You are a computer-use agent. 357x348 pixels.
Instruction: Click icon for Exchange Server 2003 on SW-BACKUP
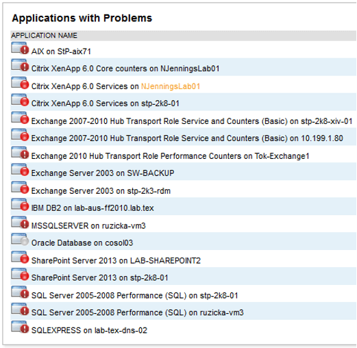tap(20, 170)
